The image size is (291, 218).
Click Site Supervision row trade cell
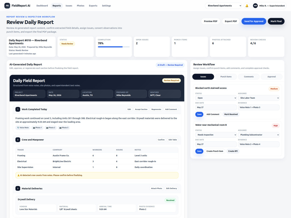(x=25, y=167)
